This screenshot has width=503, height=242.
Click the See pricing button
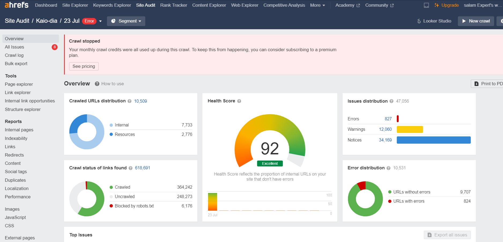tap(84, 66)
